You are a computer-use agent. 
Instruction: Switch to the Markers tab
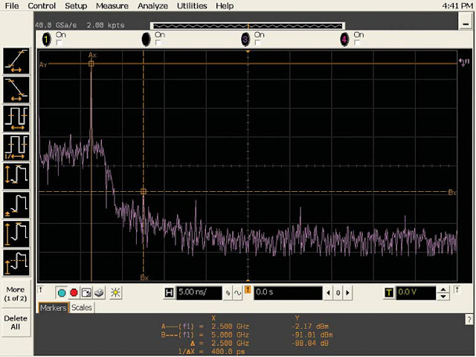click(54, 308)
